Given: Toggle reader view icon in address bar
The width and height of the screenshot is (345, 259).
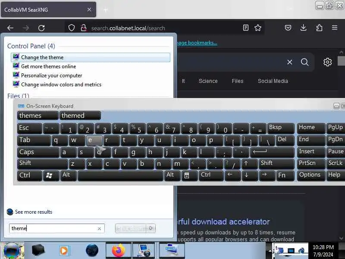Looking at the screenshot, I should 245,28.
